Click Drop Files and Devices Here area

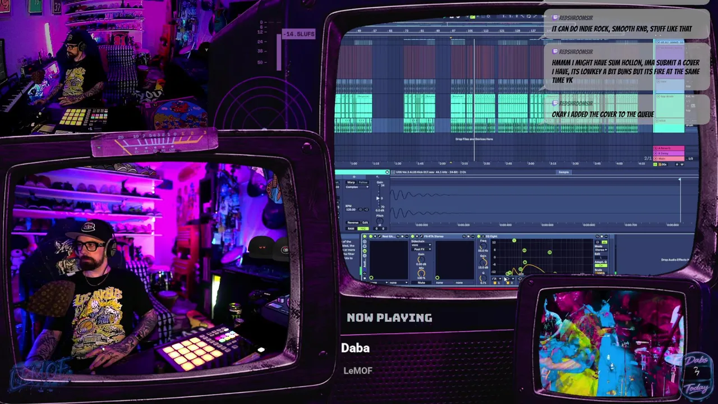pos(474,139)
